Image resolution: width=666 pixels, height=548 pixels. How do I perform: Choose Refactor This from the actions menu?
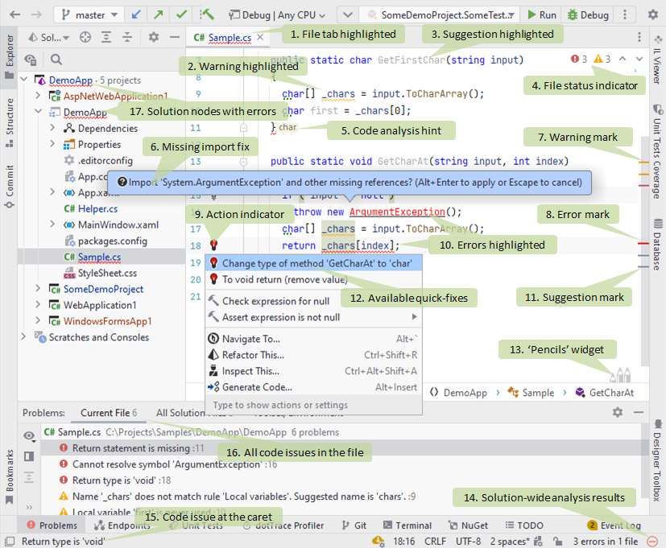(253, 355)
